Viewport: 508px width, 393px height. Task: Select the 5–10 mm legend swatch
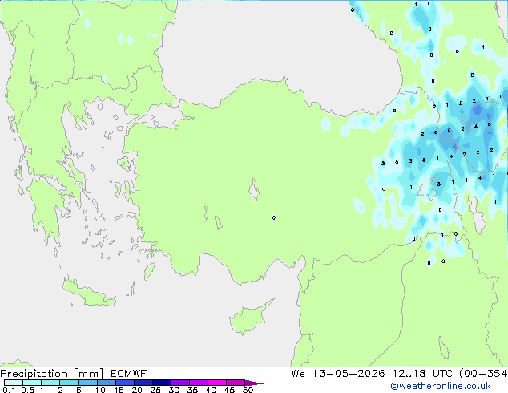tap(87, 383)
